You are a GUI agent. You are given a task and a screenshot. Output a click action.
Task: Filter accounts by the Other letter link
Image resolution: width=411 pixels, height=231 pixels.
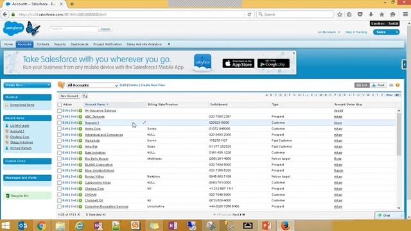389,95
